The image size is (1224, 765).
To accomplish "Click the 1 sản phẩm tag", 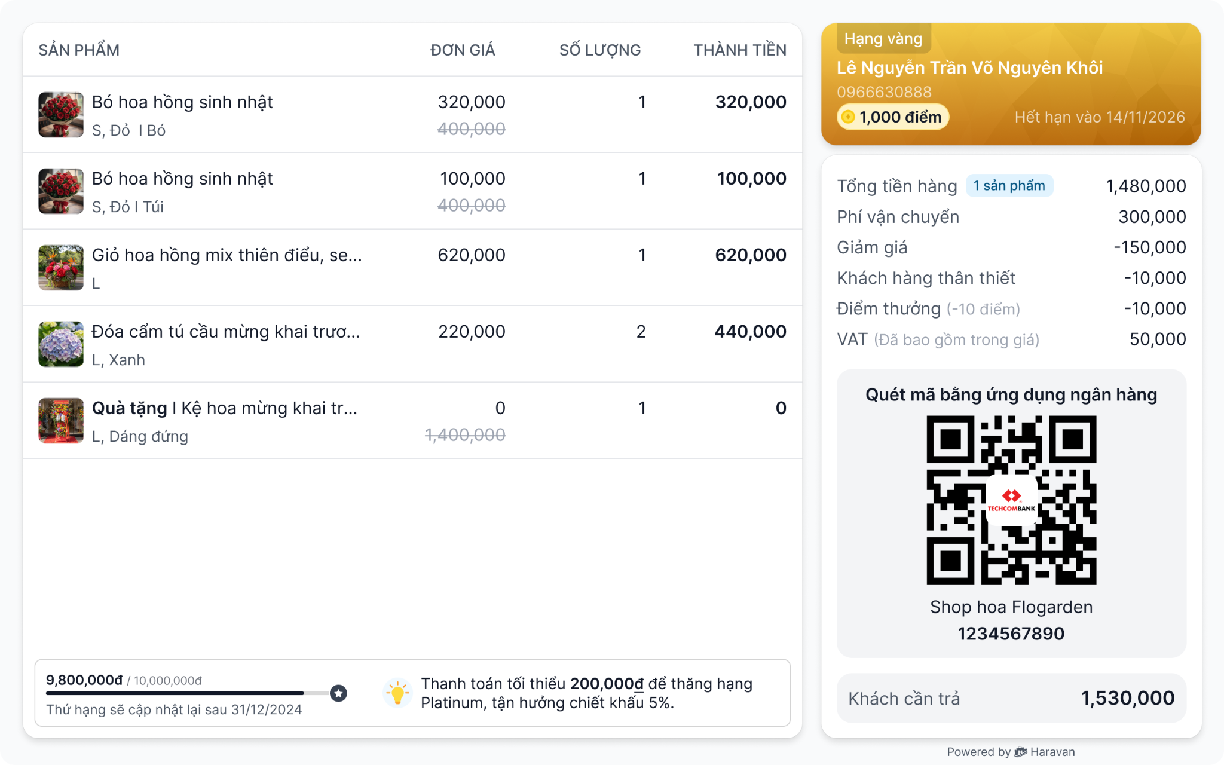I will click(1009, 186).
